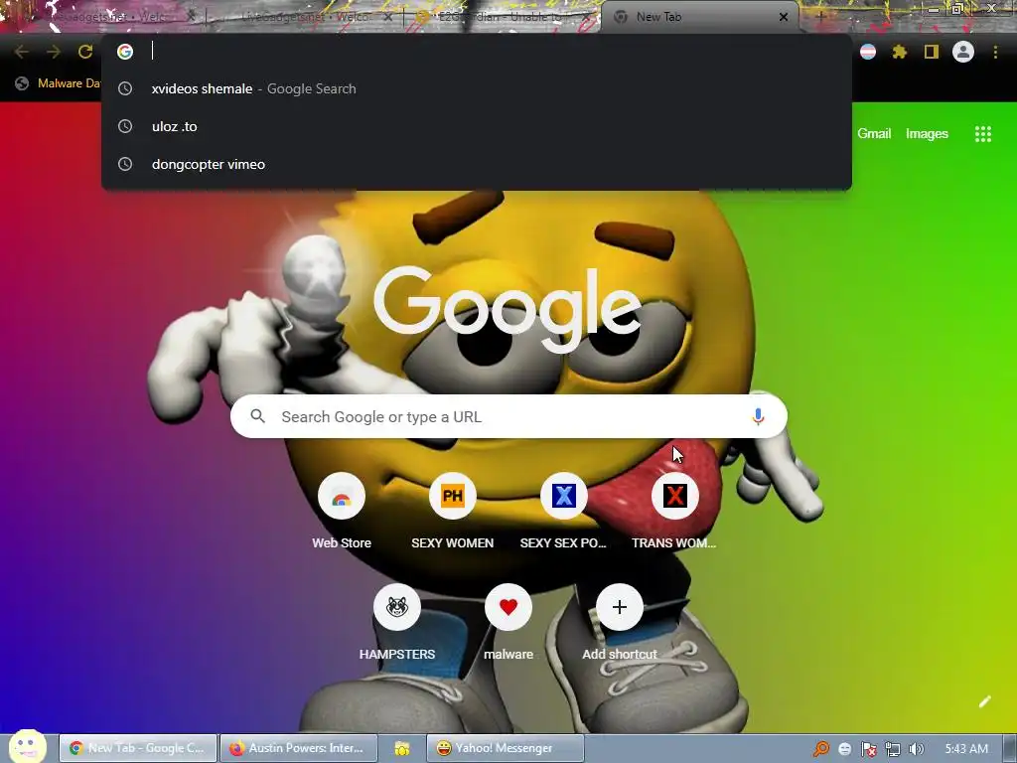1017x763 pixels.
Task: Reload the page with the refresh icon
Action: coord(85,52)
